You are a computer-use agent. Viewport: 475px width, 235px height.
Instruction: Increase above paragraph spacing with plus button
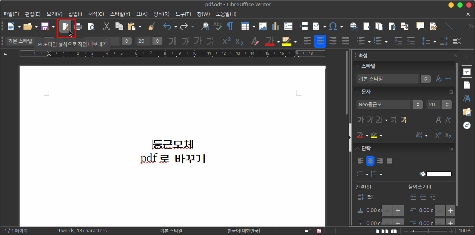(398, 210)
